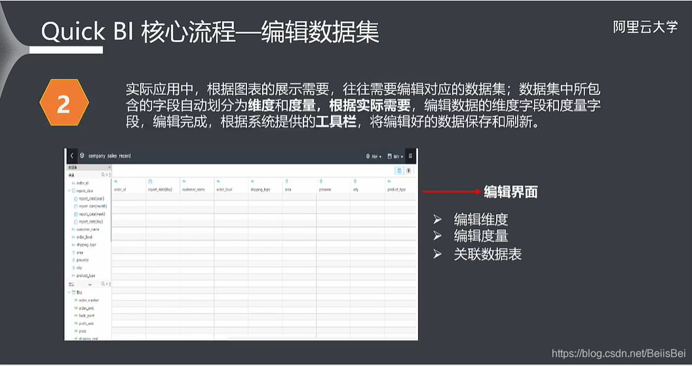Click the folder icon of default measure group
Image resolution: width=692 pixels, height=366 pixels.
click(x=73, y=293)
